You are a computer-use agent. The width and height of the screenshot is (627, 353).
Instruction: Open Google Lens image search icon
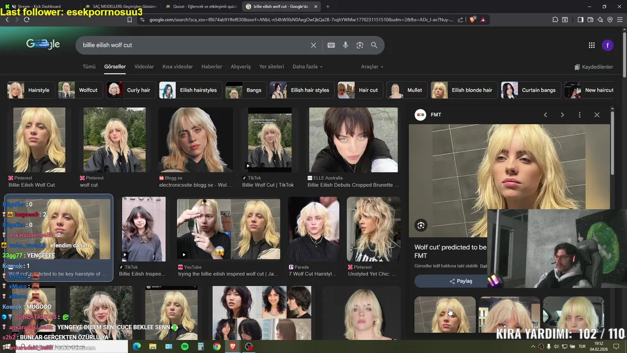(x=360, y=45)
